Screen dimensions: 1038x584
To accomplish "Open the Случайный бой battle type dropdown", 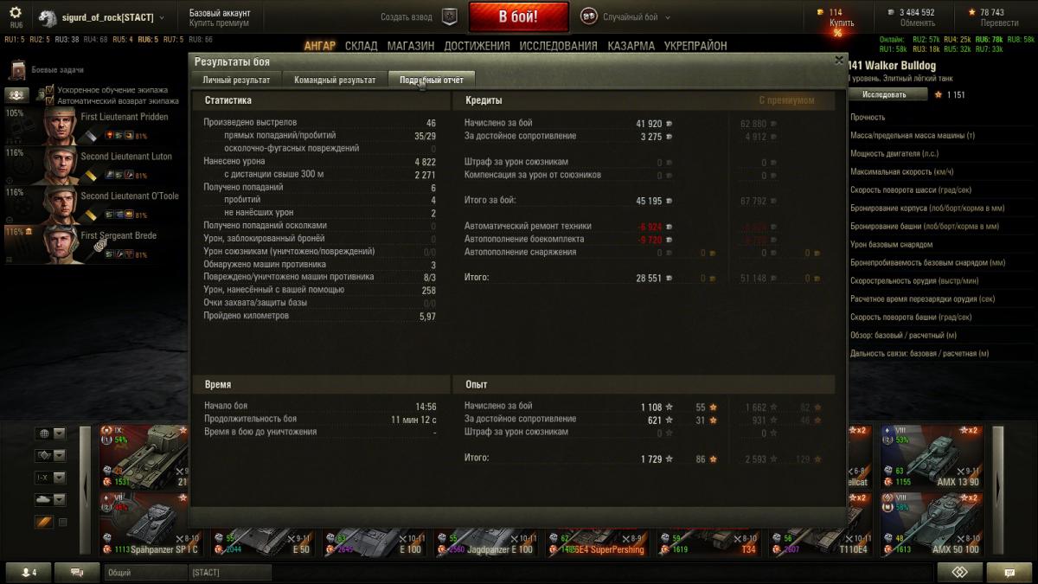I will (625, 16).
